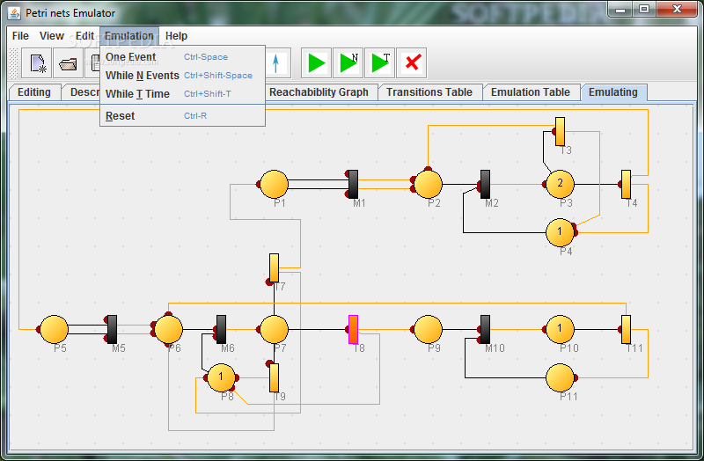
Task: Select place P6 in the net
Action: 168,330
